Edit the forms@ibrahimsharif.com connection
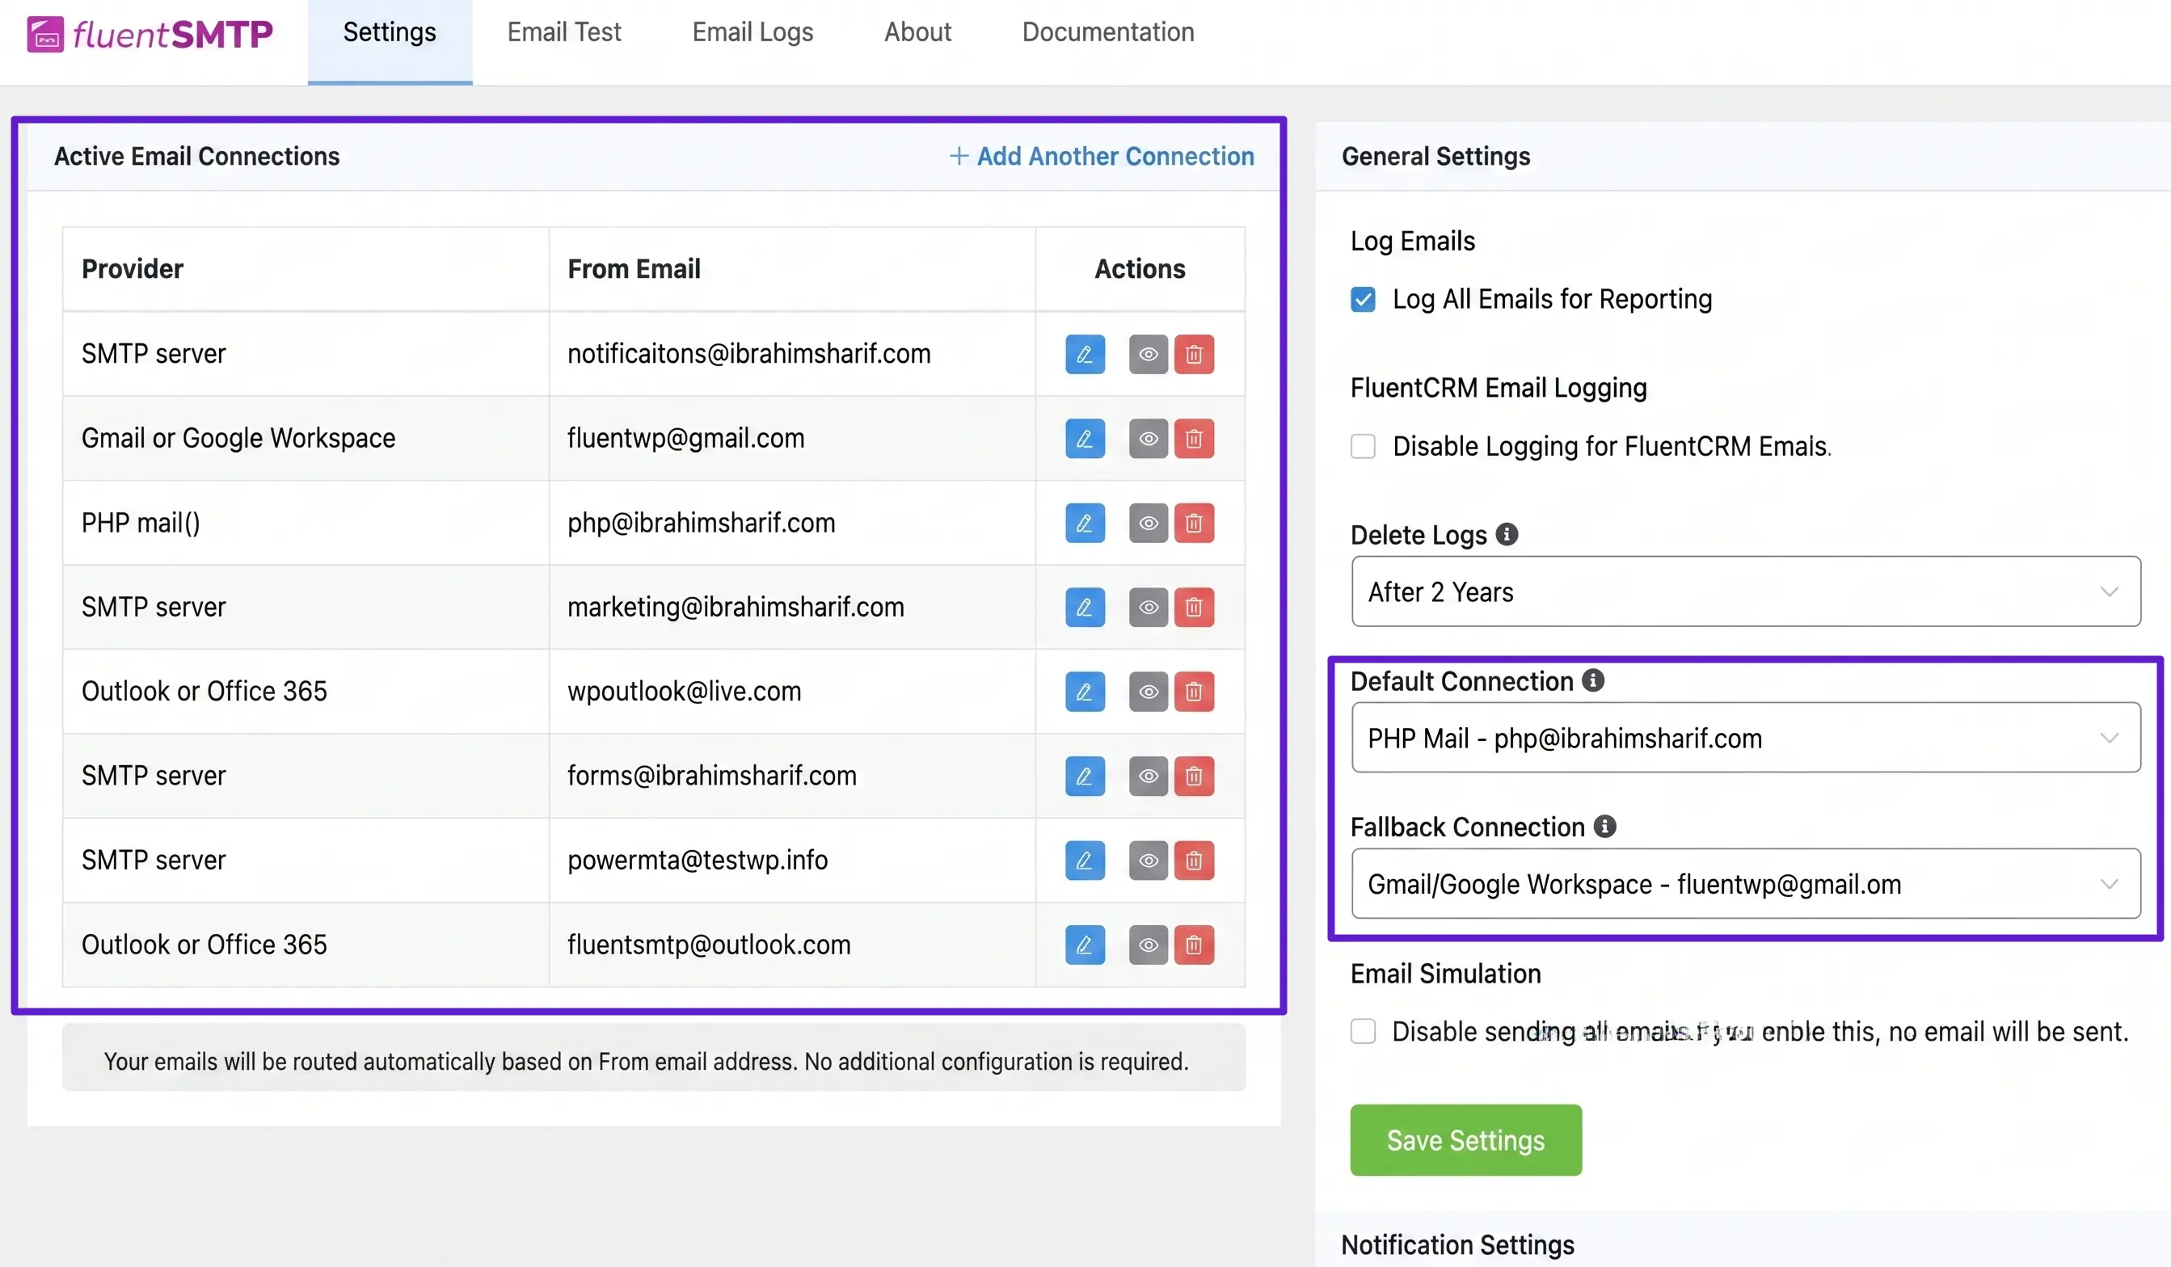The width and height of the screenshot is (2171, 1267). 1085,776
